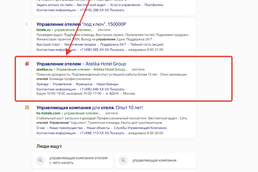Open Atelika 'Контактная информация' link

[x=56, y=89]
